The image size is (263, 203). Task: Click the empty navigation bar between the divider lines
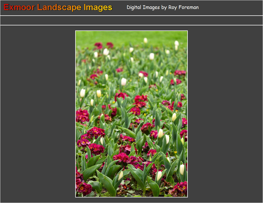[131, 20]
